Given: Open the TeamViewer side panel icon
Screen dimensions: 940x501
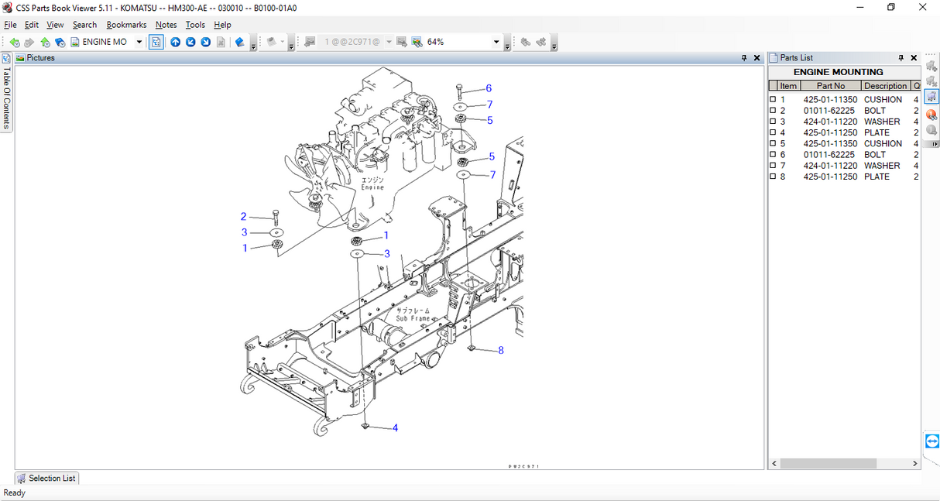Looking at the screenshot, I should coord(932,441).
